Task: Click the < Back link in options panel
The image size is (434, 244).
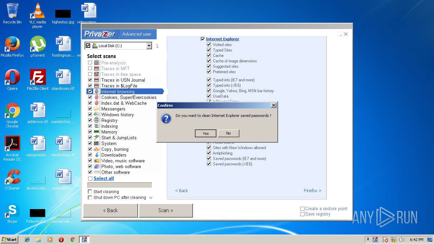Action: pyautogui.click(x=181, y=190)
